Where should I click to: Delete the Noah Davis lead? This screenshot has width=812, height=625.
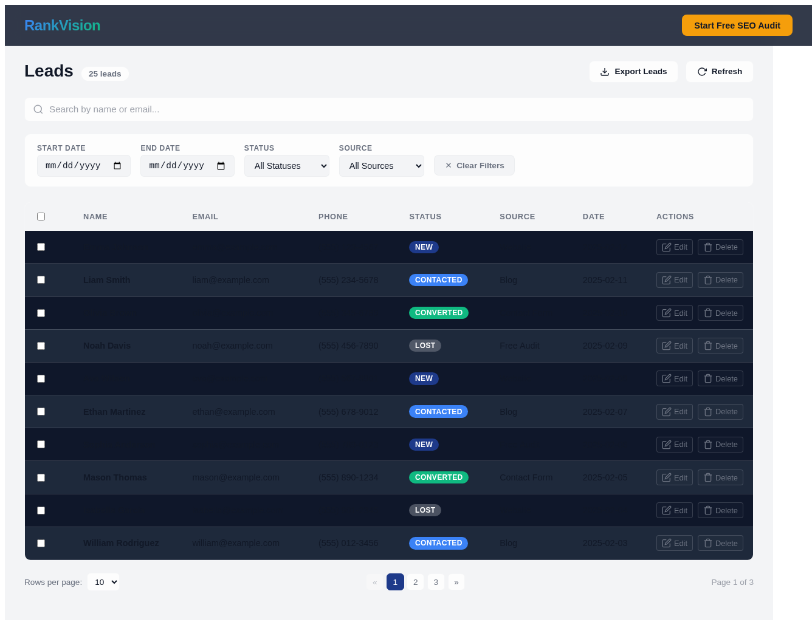(x=720, y=346)
